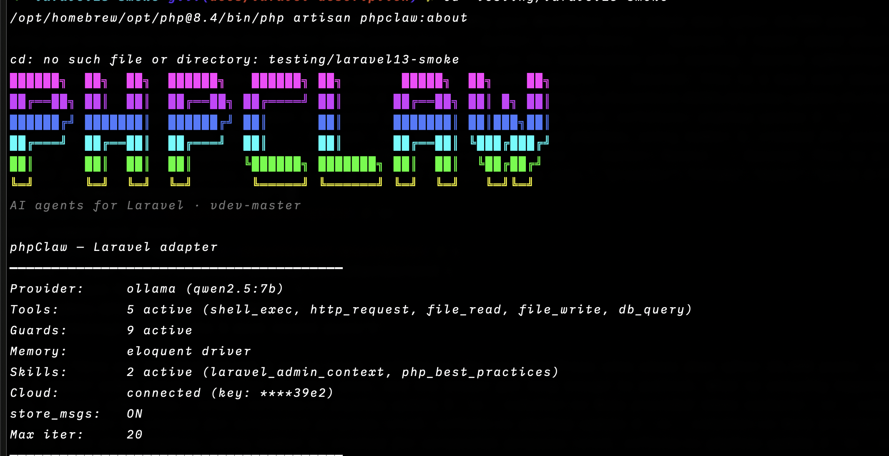Click the value 'ON' for store_msgs
The width and height of the screenshot is (889, 456).
tap(135, 414)
